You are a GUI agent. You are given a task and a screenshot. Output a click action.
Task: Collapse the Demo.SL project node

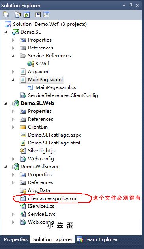(x=6, y=32)
